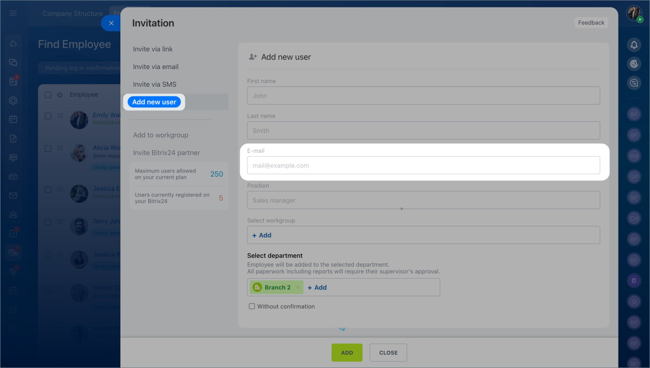This screenshot has width=650, height=368.
Task: Click Terry's profile photo in employee list
Action: coord(79,226)
